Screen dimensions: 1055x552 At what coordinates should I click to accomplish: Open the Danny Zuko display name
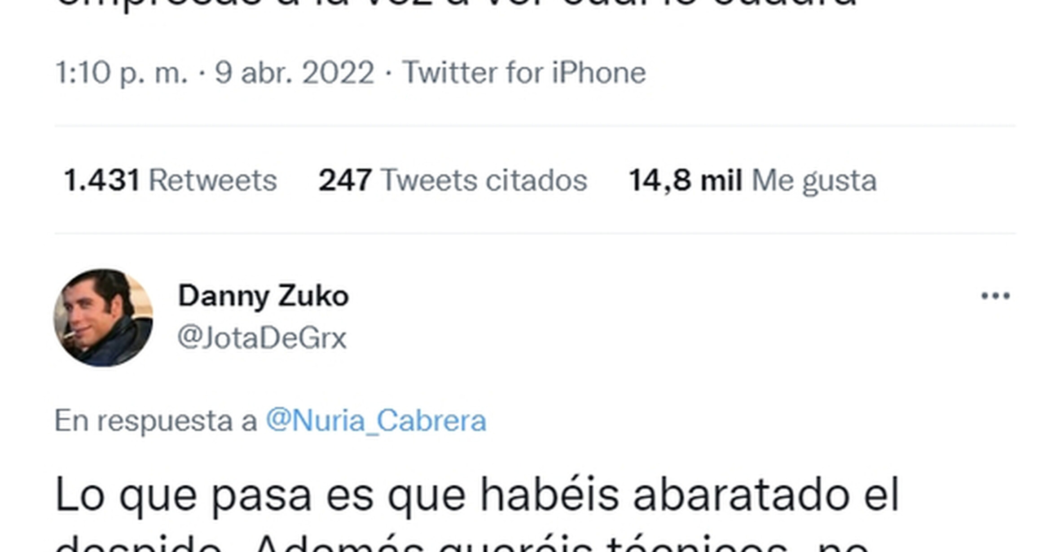264,296
